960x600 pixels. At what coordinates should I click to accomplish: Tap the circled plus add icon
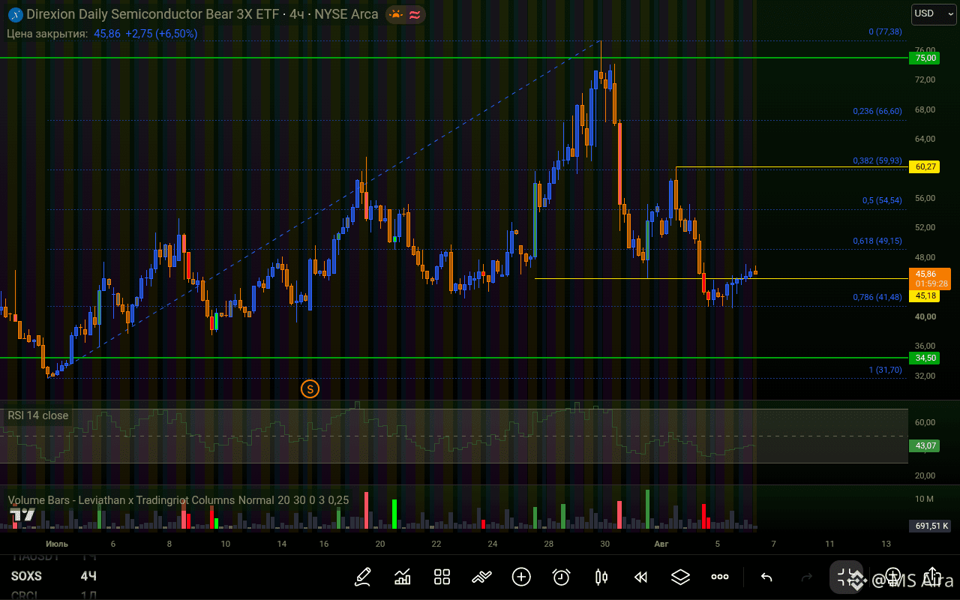(x=521, y=577)
